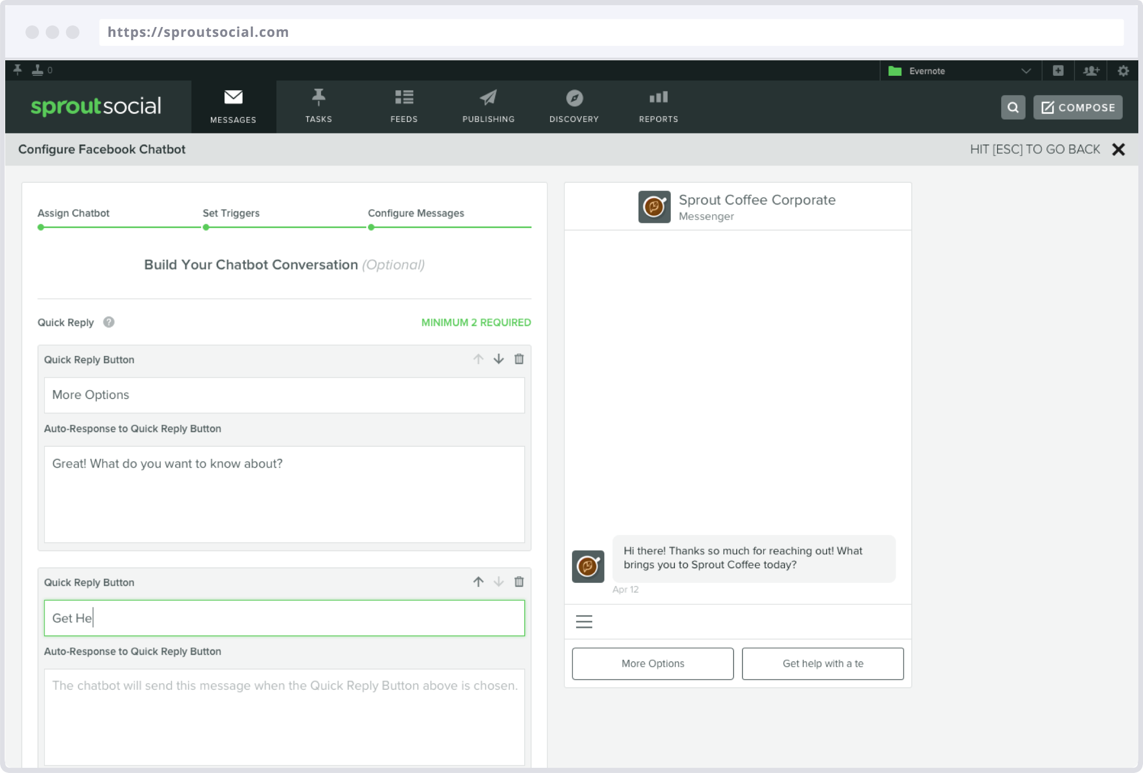Click the browser address bar

pyautogui.click(x=611, y=32)
